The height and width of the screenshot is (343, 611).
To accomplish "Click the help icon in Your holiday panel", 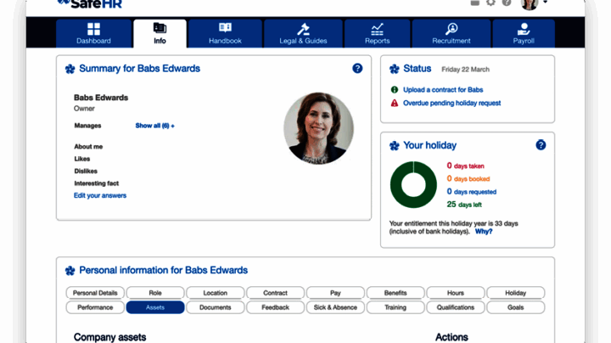I will tap(541, 145).
